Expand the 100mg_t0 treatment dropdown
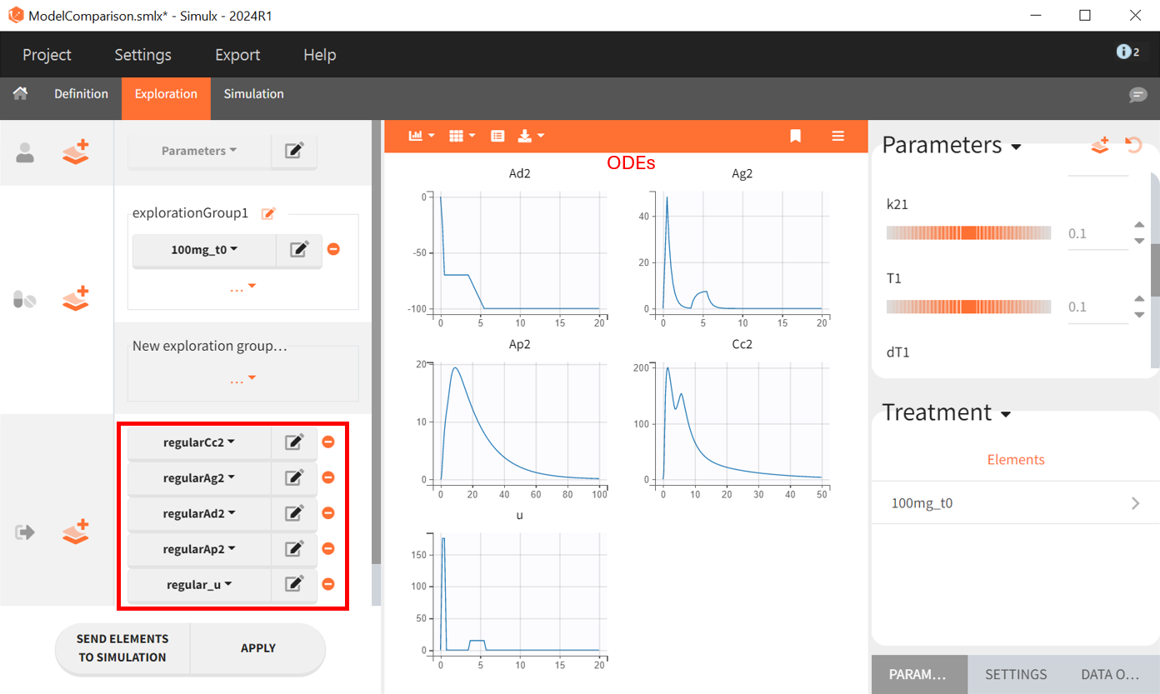This screenshot has height=694, width=1160. point(204,249)
